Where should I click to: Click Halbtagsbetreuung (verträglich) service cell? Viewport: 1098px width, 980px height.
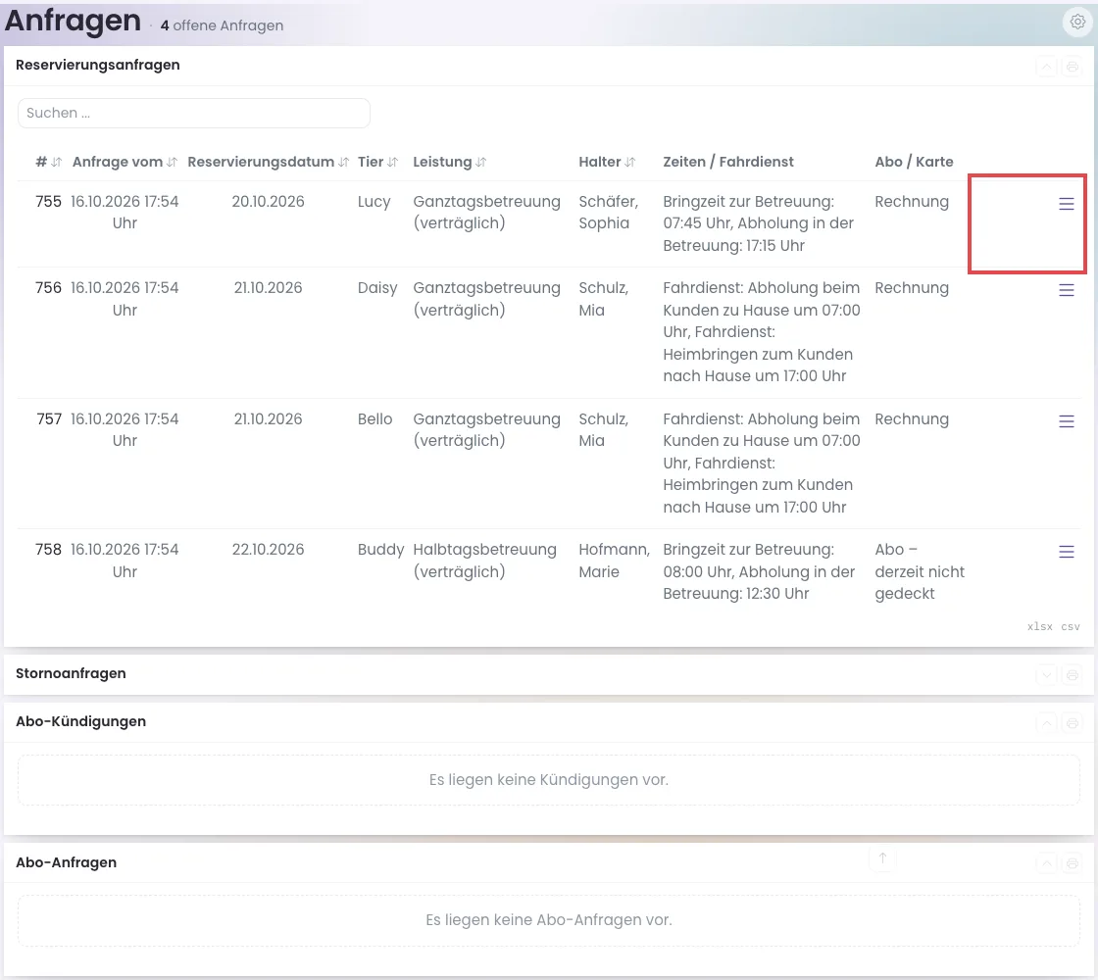[484, 561]
